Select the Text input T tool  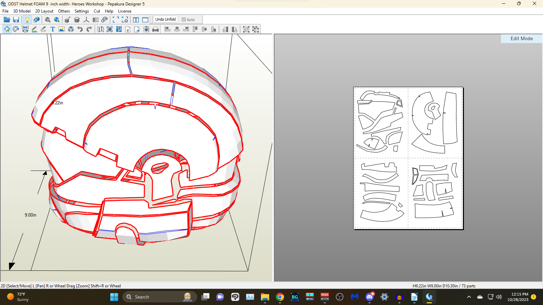pyautogui.click(x=53, y=29)
